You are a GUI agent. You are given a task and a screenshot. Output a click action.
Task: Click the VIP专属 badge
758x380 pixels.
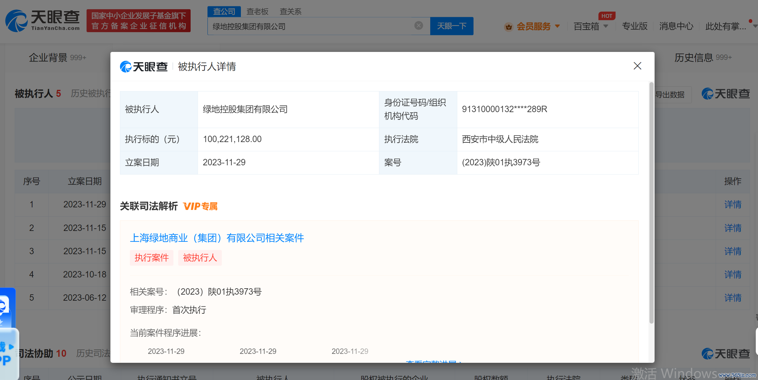tap(200, 206)
